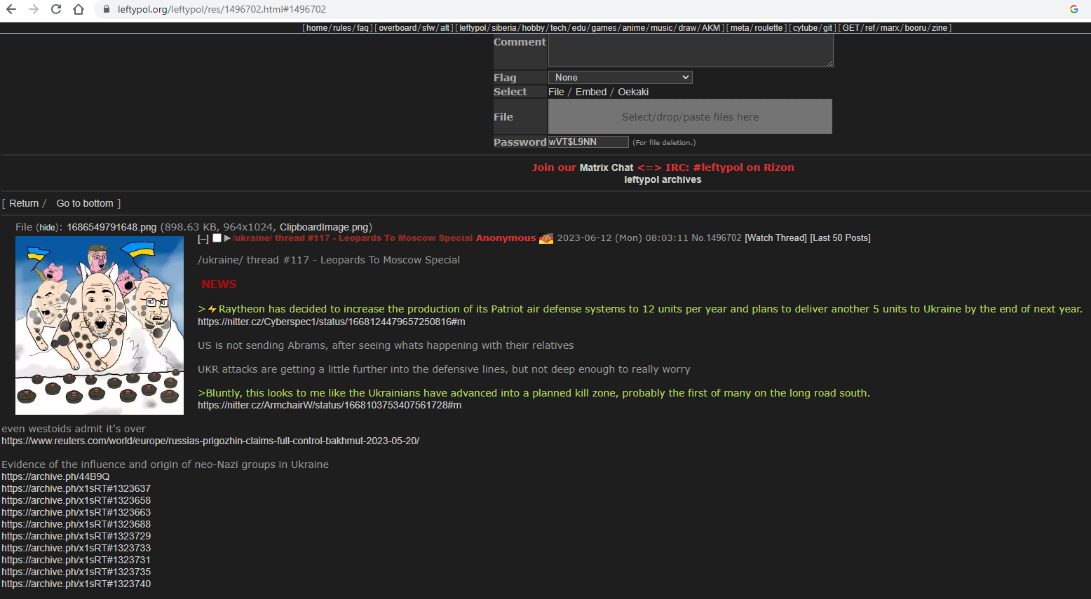This screenshot has height=599, width=1091.
Task: Enlarge the thread's cartoon image thumbnail
Action: click(x=100, y=325)
